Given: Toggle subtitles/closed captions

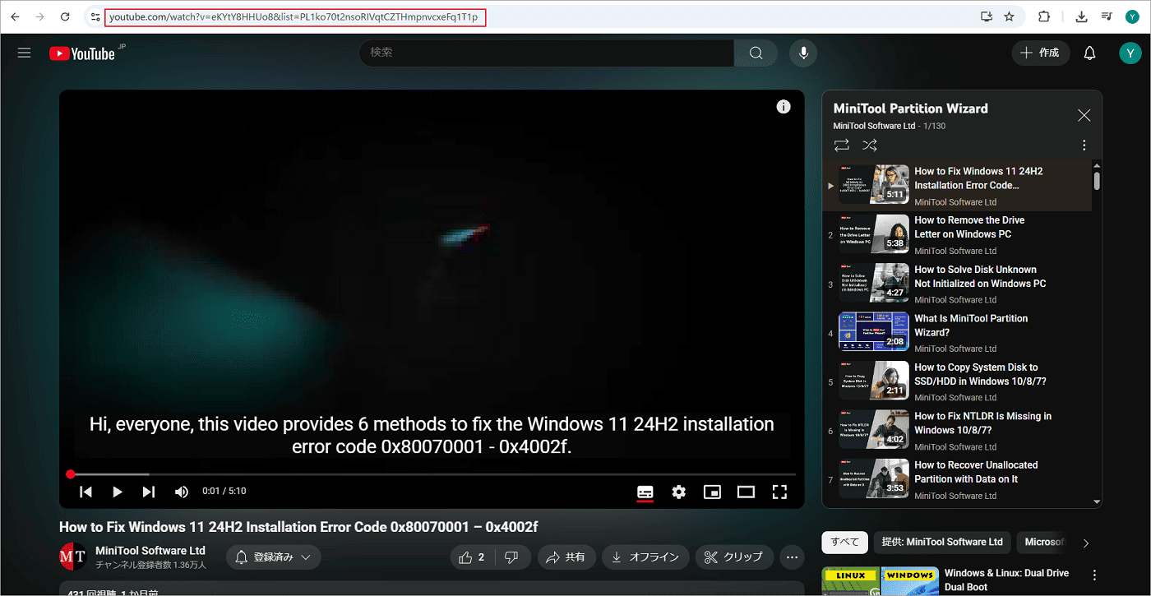Looking at the screenshot, I should tap(645, 492).
